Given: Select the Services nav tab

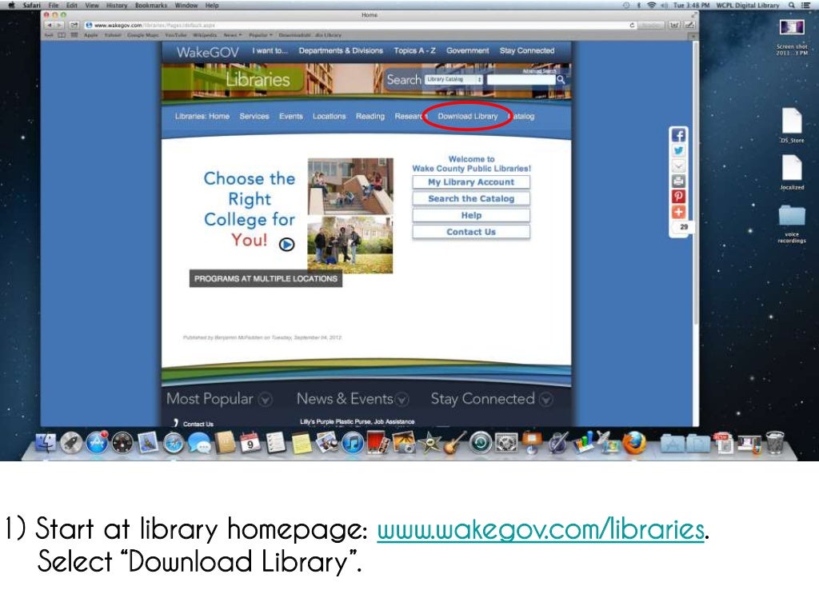Looking at the screenshot, I should pos(254,116).
